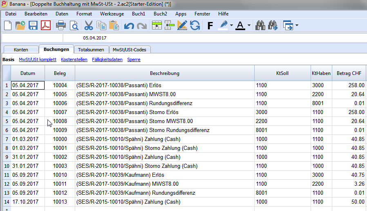Create a new file with the blank page icon
This screenshot has width=367, height=211.
[8, 25]
